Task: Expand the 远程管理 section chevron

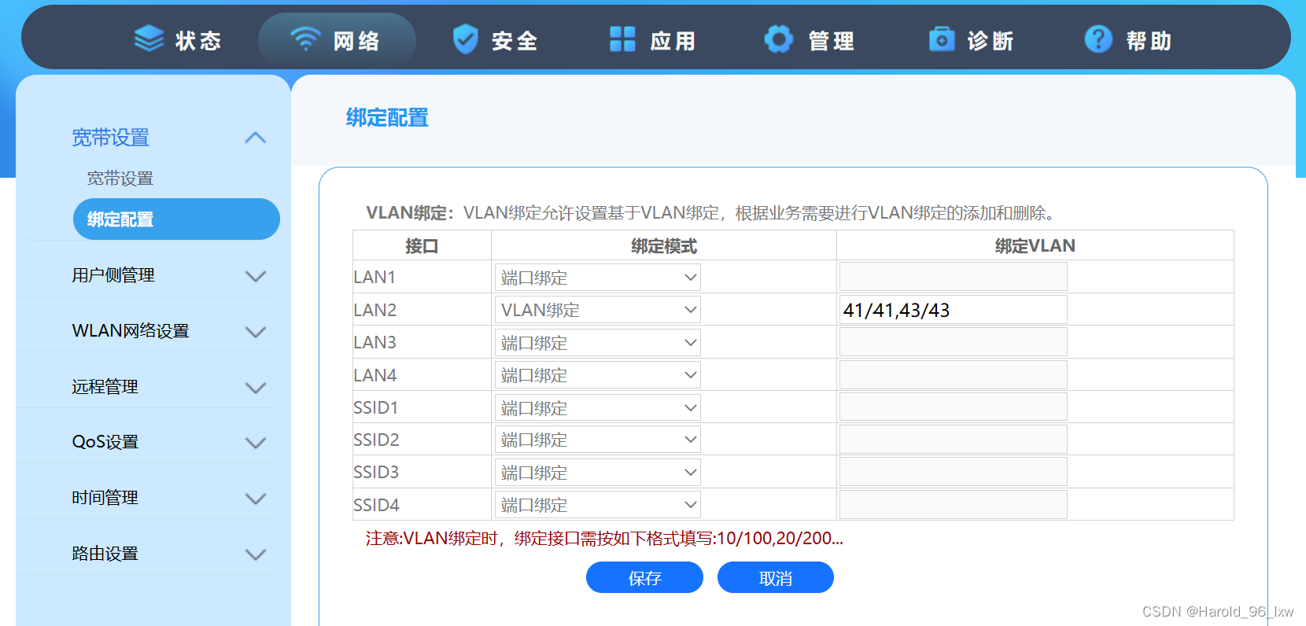Action: point(256,388)
